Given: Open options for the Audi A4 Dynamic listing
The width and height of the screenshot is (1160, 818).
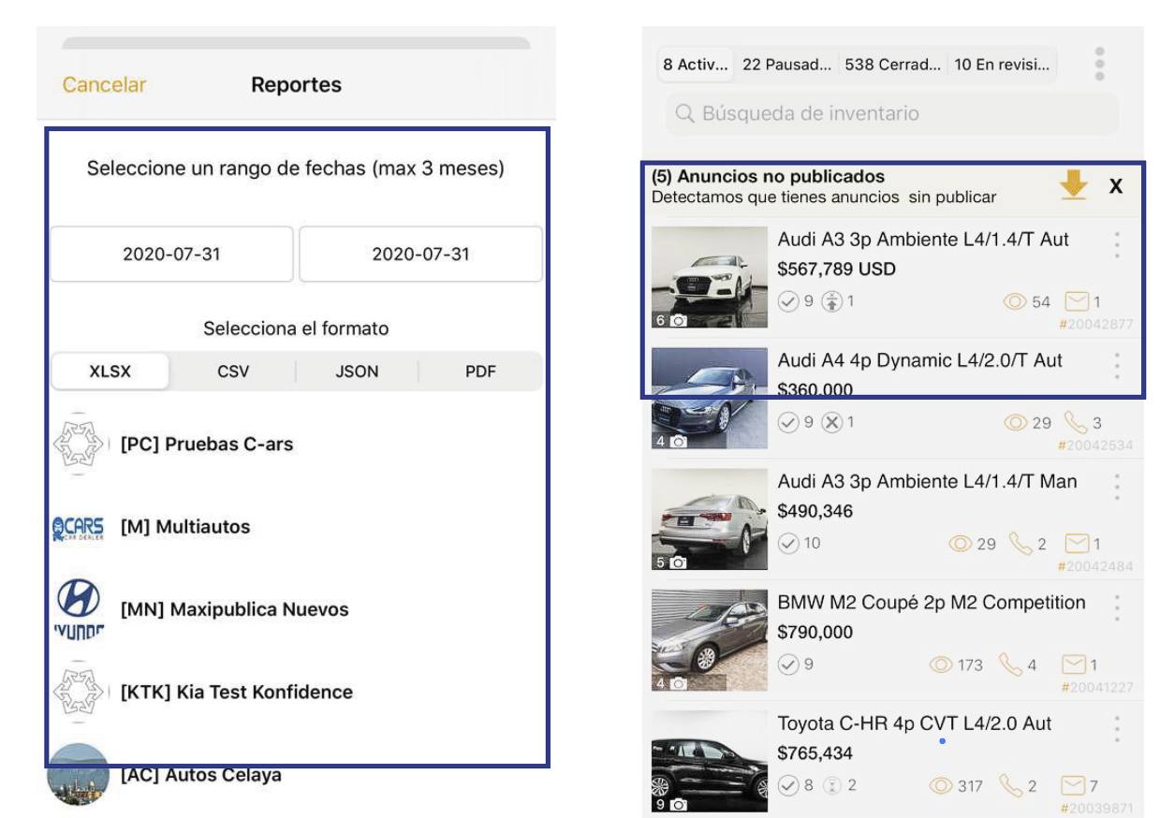Looking at the screenshot, I should tap(1117, 365).
